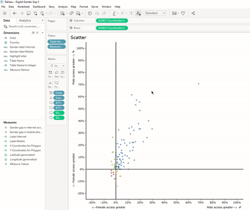
Task: Click the Sort Ascending toolbar icon
Action: 97,13
